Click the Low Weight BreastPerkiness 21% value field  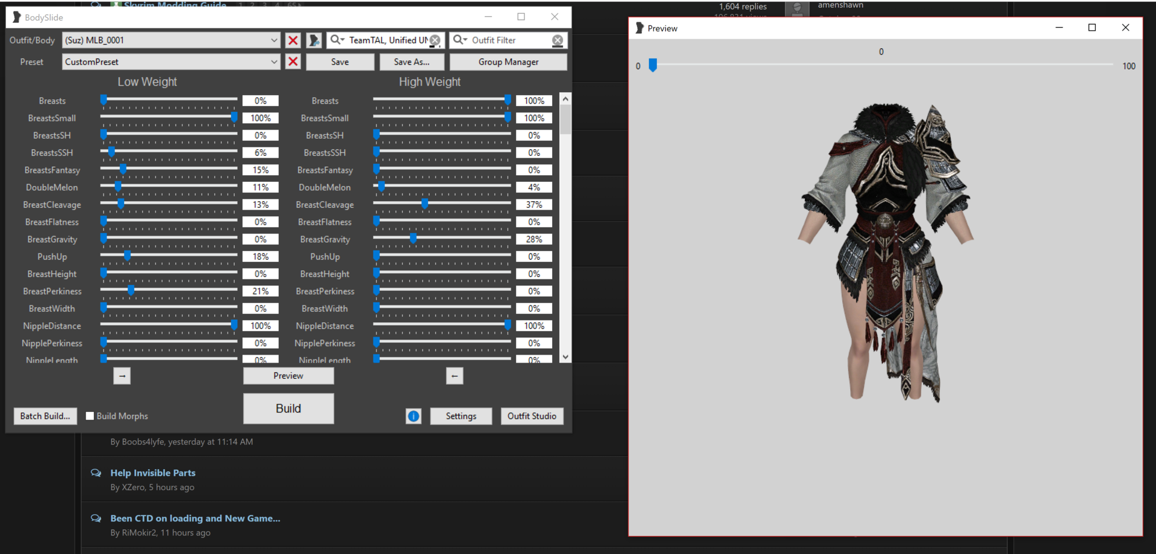261,291
